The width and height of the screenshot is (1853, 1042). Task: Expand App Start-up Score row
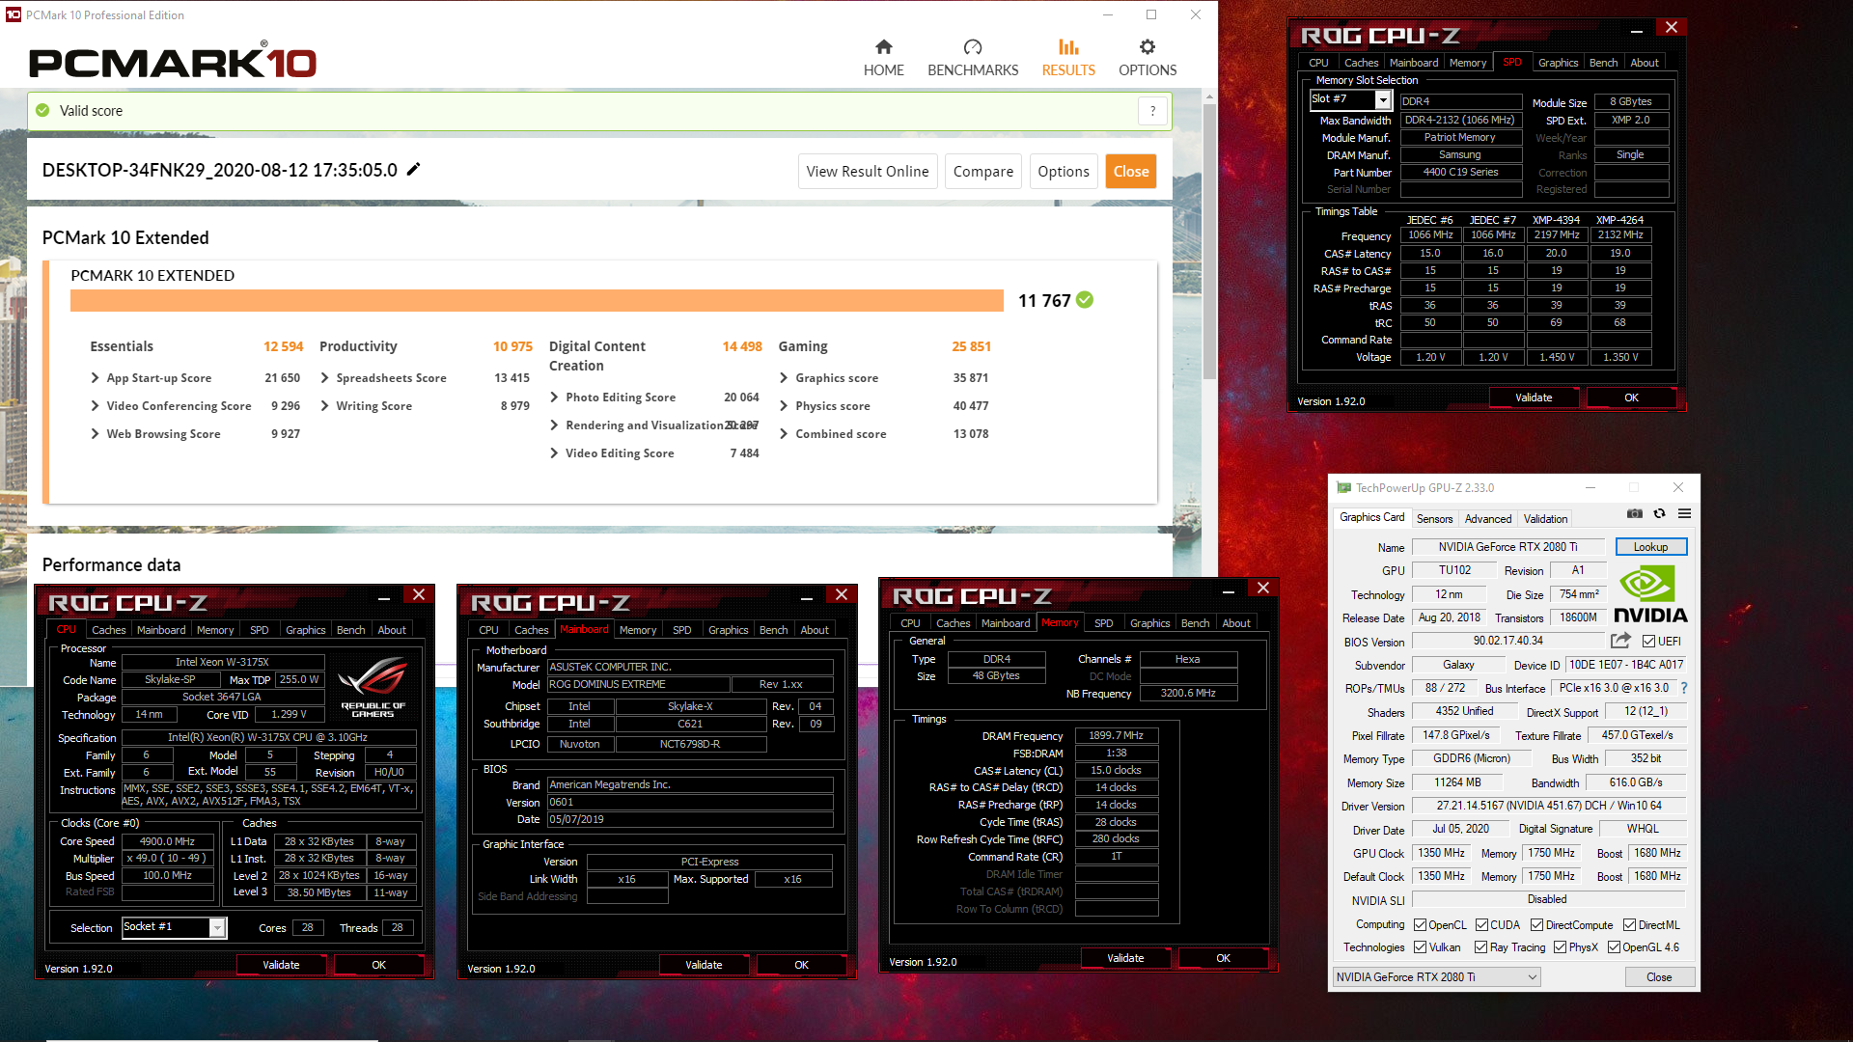pos(96,378)
